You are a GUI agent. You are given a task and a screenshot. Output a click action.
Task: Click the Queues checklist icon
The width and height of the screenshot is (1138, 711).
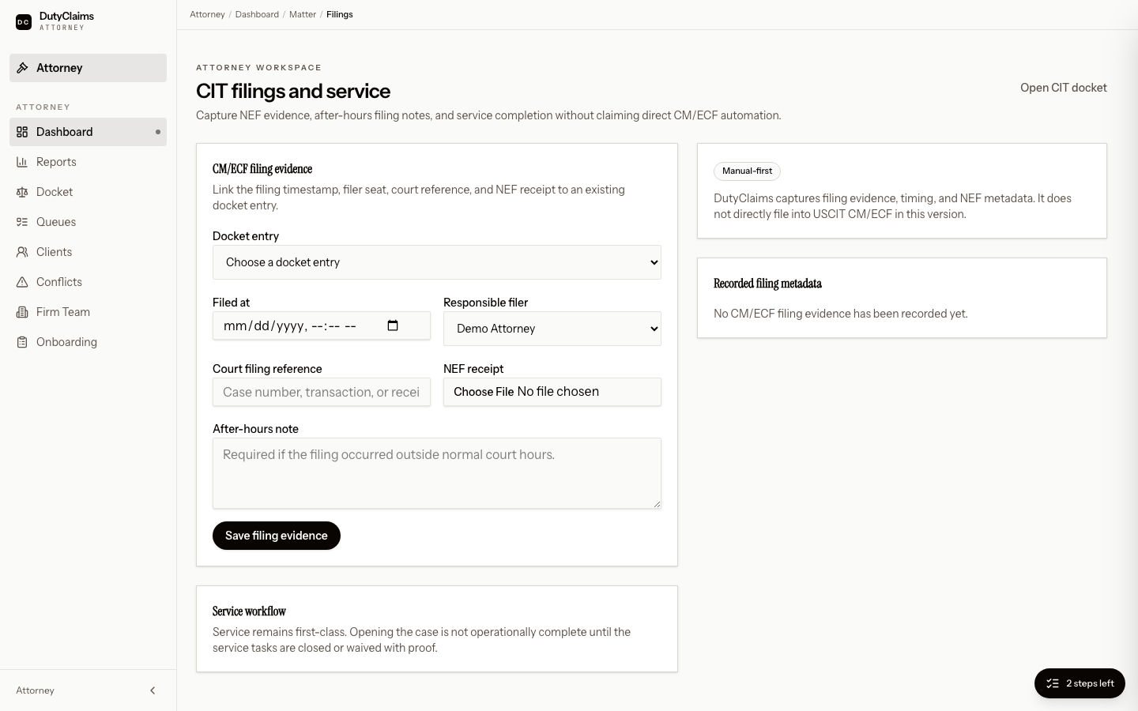point(22,222)
